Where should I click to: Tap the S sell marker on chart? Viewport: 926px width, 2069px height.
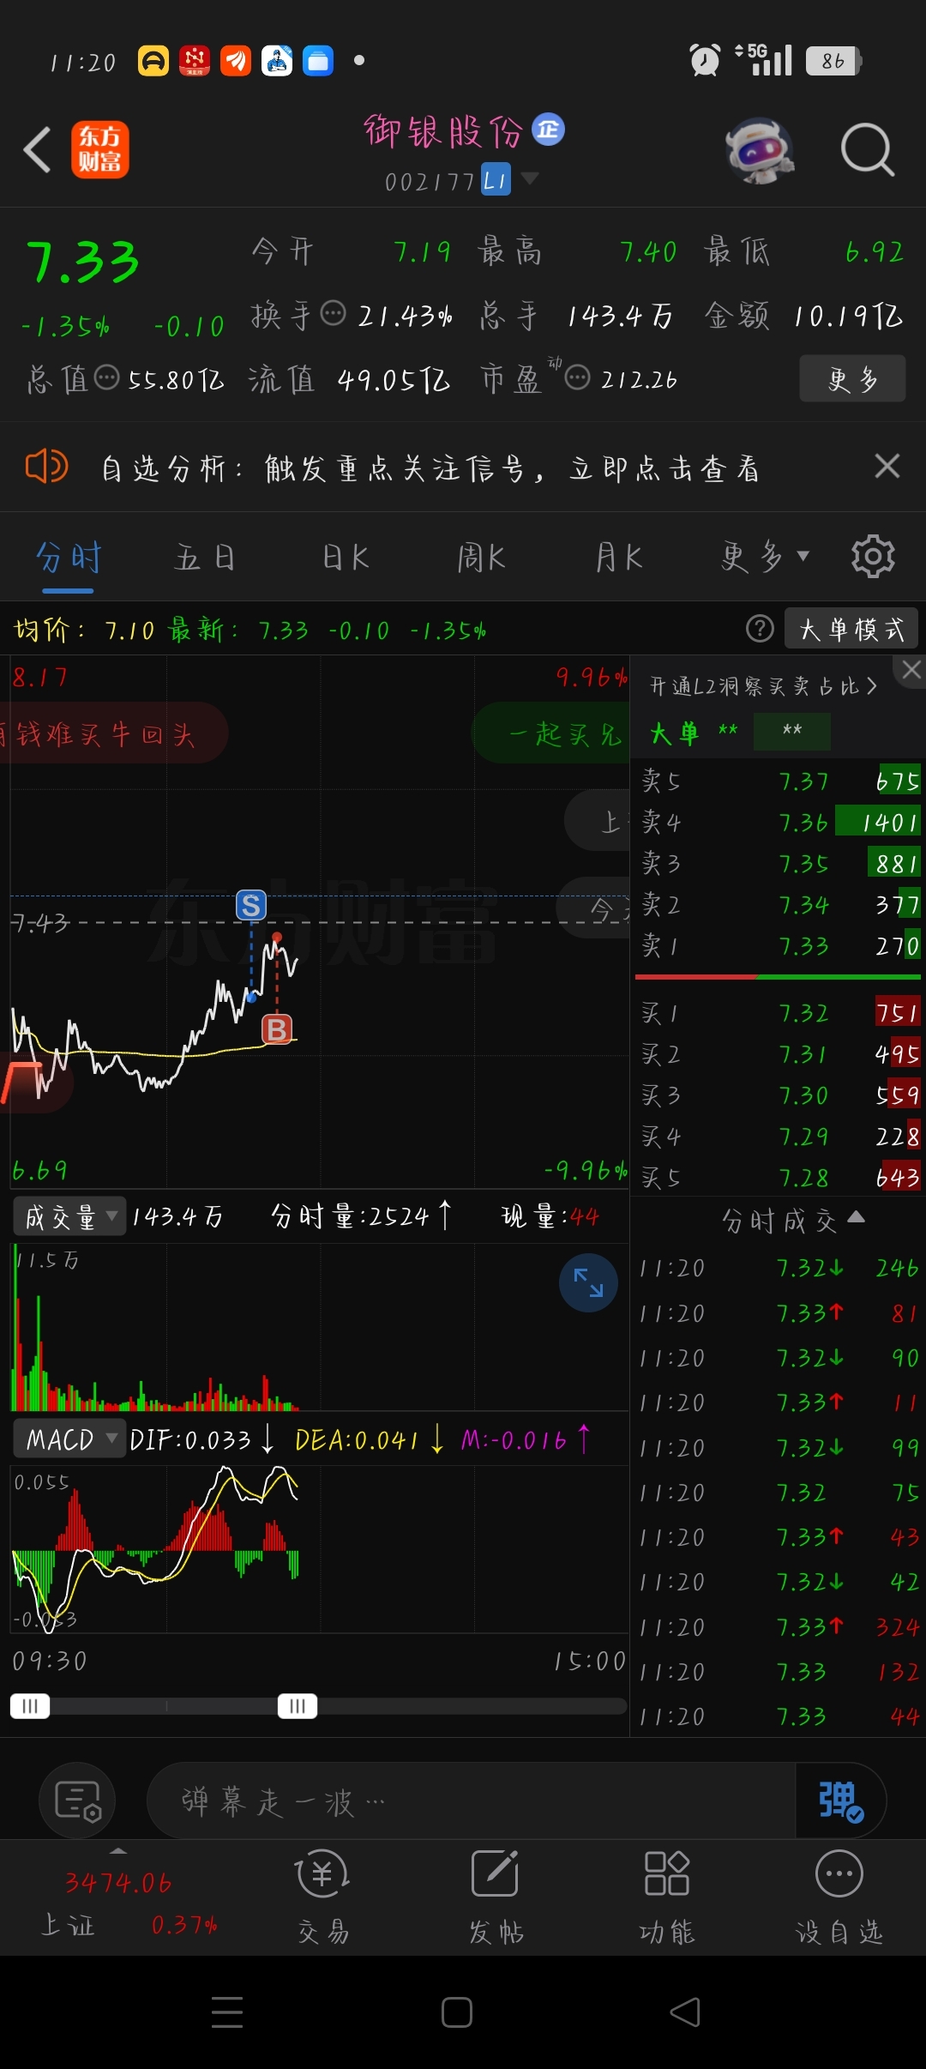pos(251,905)
